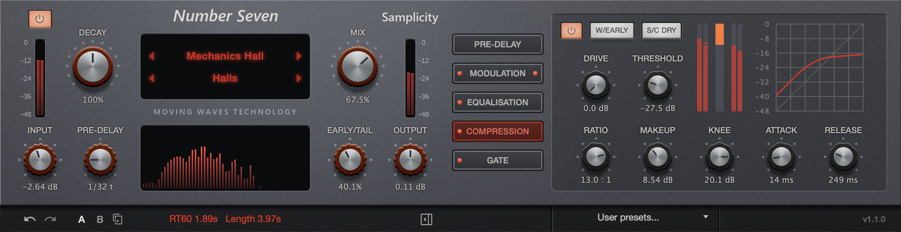This screenshot has height=232, width=901.
Task: Click the 14 ms attack value
Action: click(x=781, y=180)
